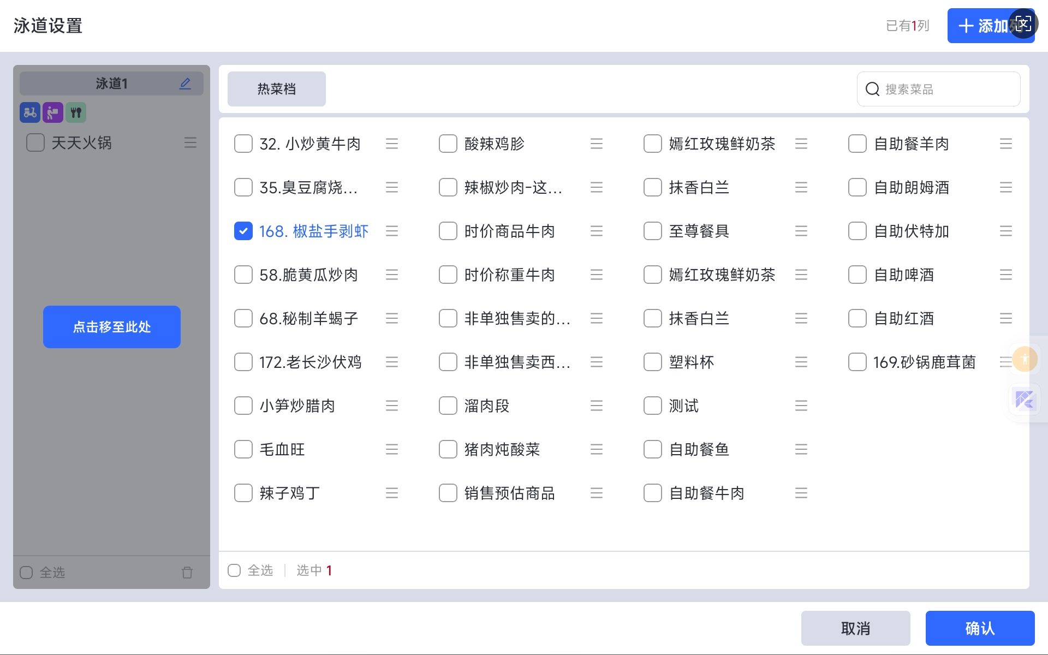
Task: Click the blue delivery scooter icon
Action: coord(30,112)
